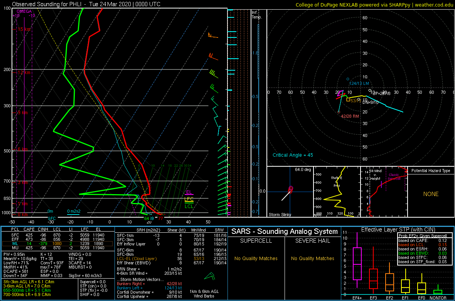Select the magenta EL level marker
This screenshot has width=455, height=301.
tap(189, 192)
